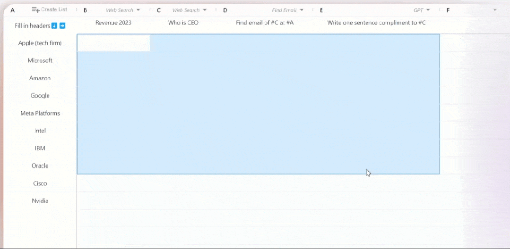The width and height of the screenshot is (510, 249).
Task: Click the column C letter header
Action: [x=159, y=10]
